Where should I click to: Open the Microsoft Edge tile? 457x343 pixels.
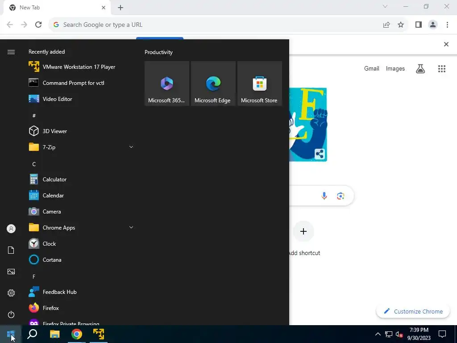pyautogui.click(x=213, y=84)
